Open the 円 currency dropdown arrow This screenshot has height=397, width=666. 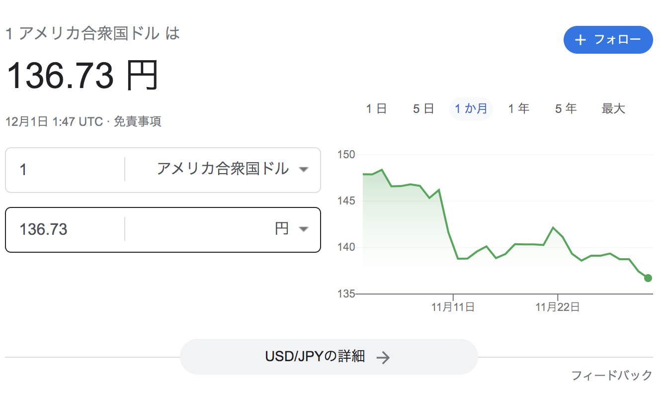pos(304,229)
